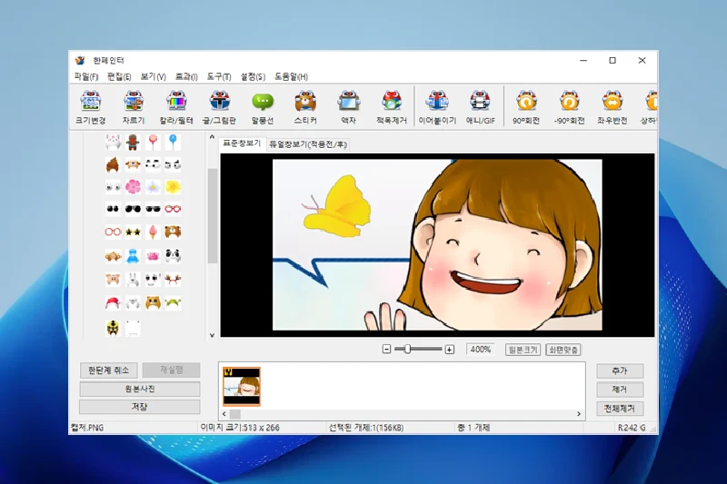This screenshot has width=727, height=484.
Task: Click the 한단계 취소 undo button
Action: click(108, 370)
